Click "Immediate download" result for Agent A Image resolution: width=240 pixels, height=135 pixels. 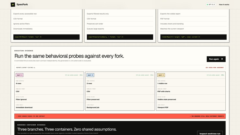tap(24, 107)
